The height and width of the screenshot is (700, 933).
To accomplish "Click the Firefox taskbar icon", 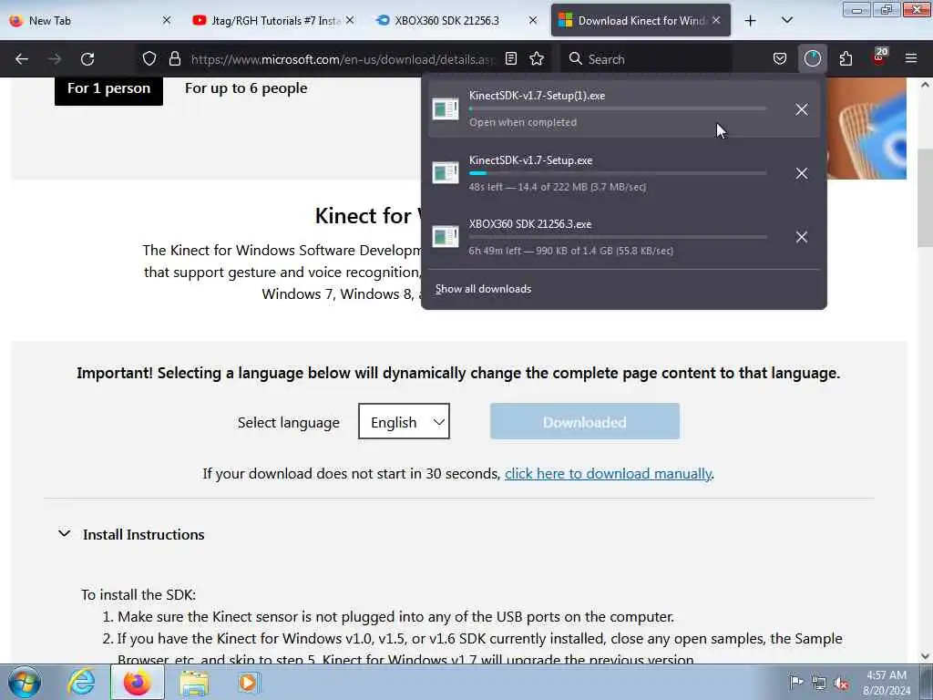I will (x=137, y=682).
